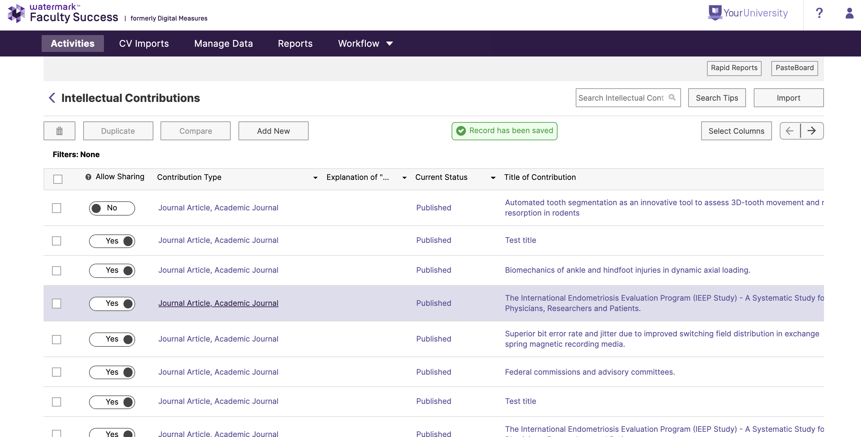Click the Allow Sharing help info icon
Screen dimensions: 861x437
tap(88, 177)
